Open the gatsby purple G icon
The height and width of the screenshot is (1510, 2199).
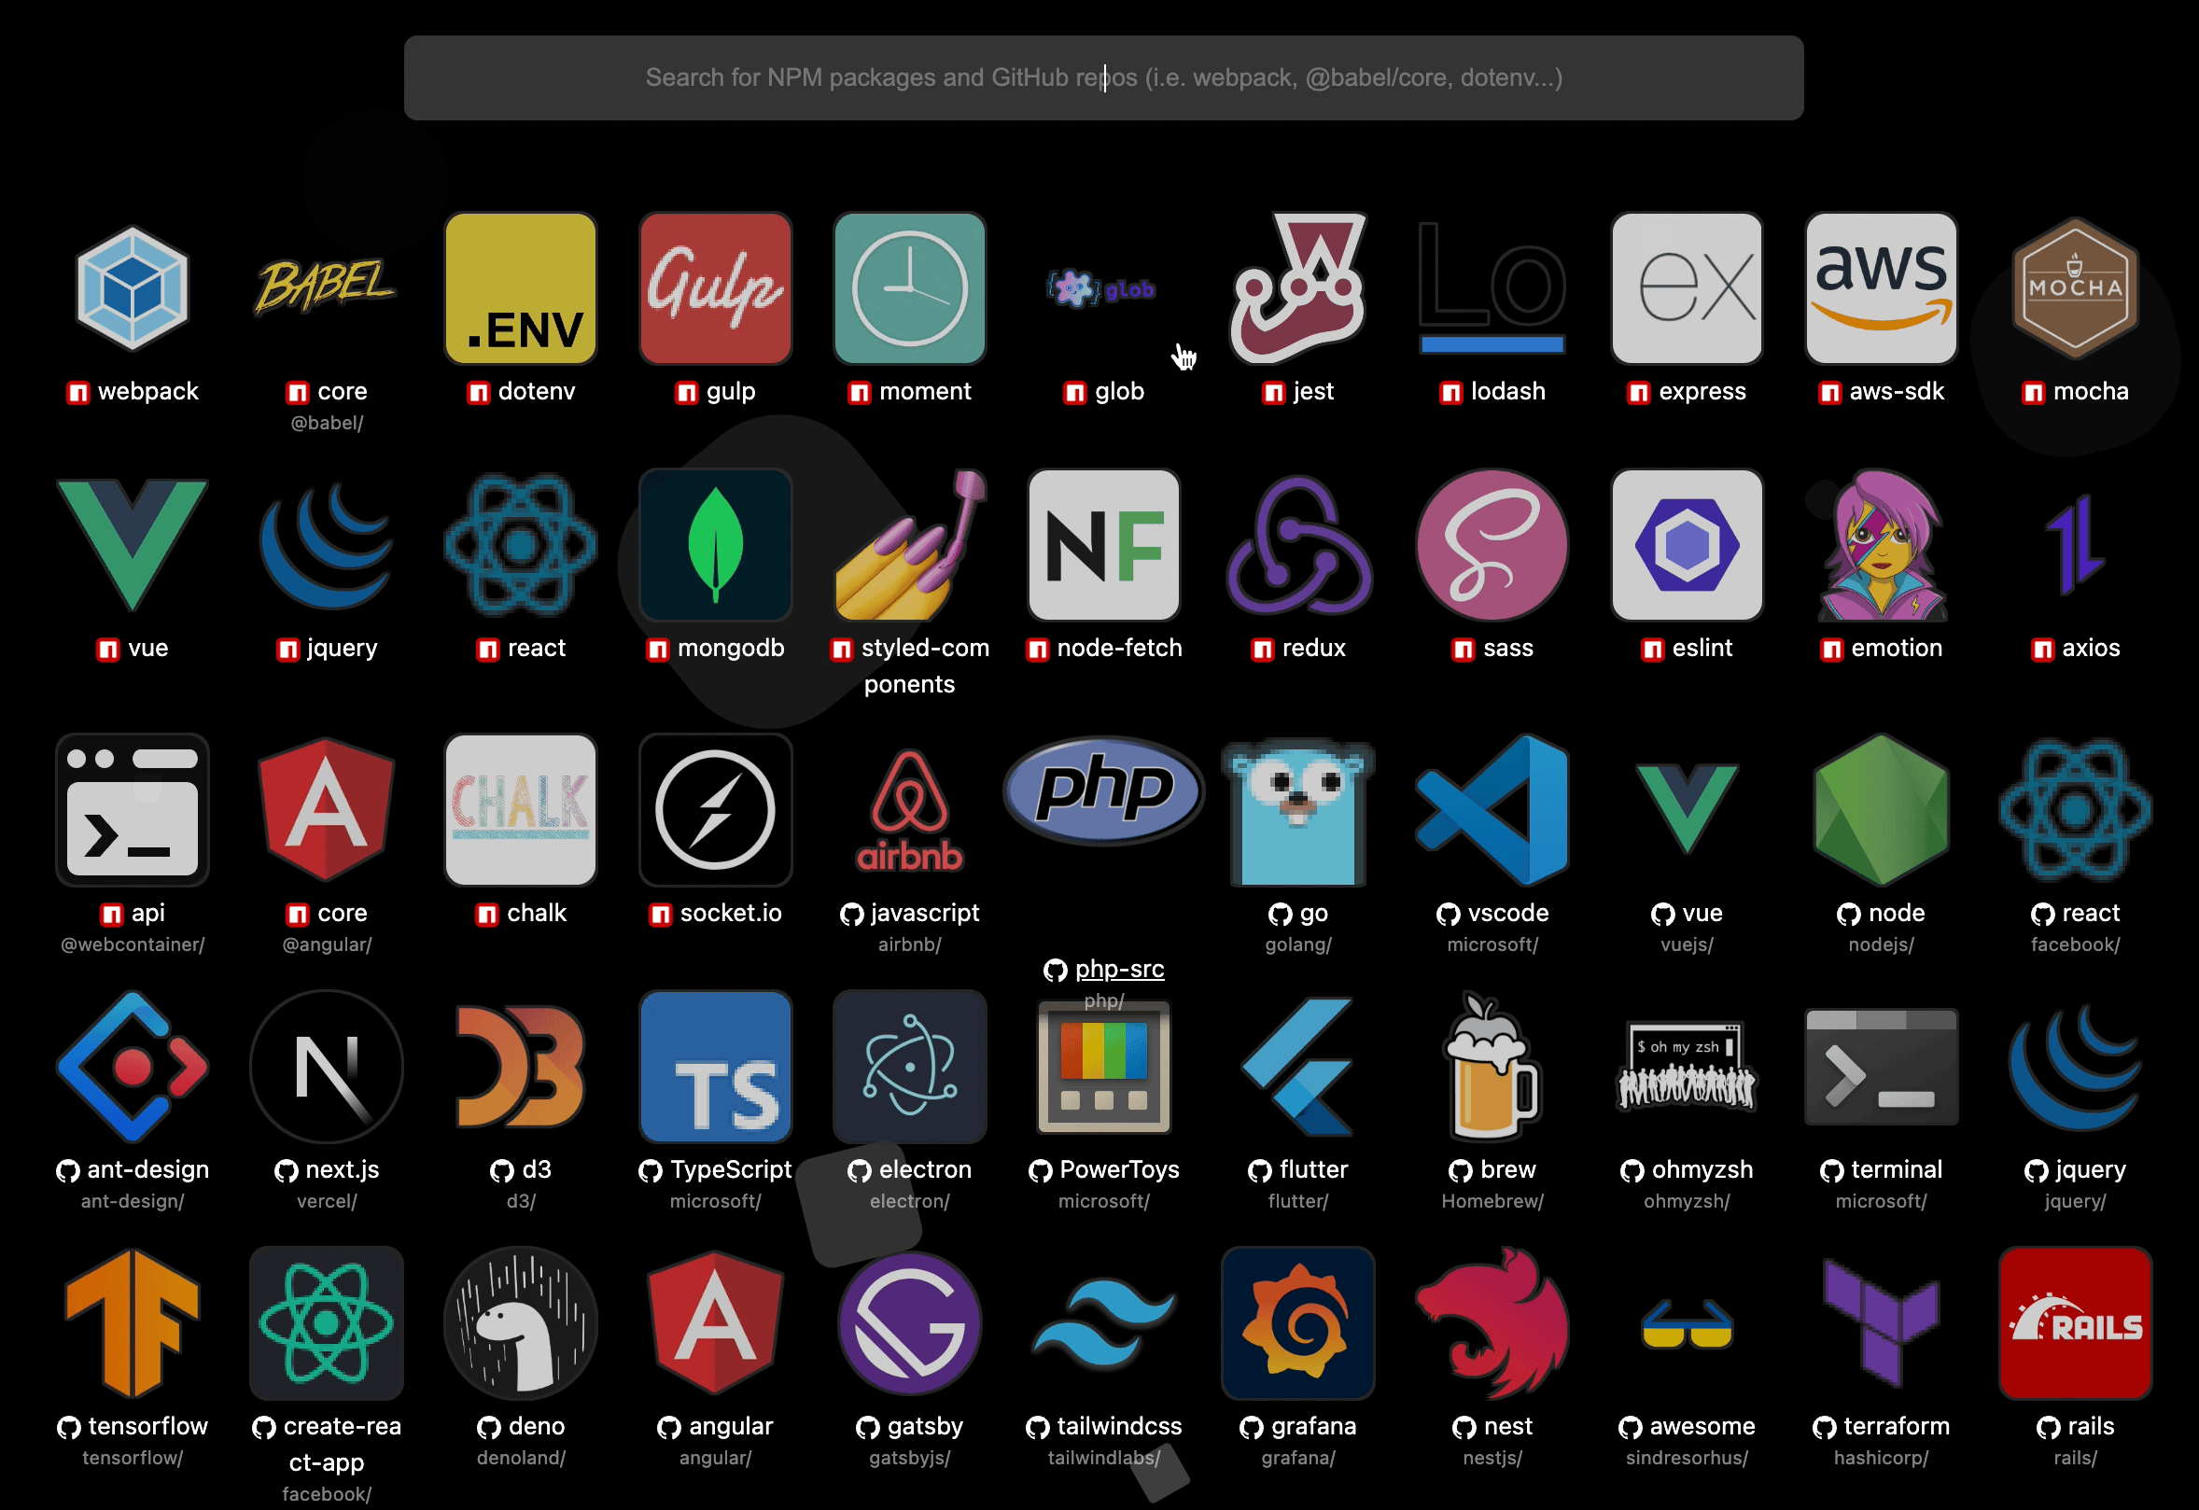[909, 1322]
